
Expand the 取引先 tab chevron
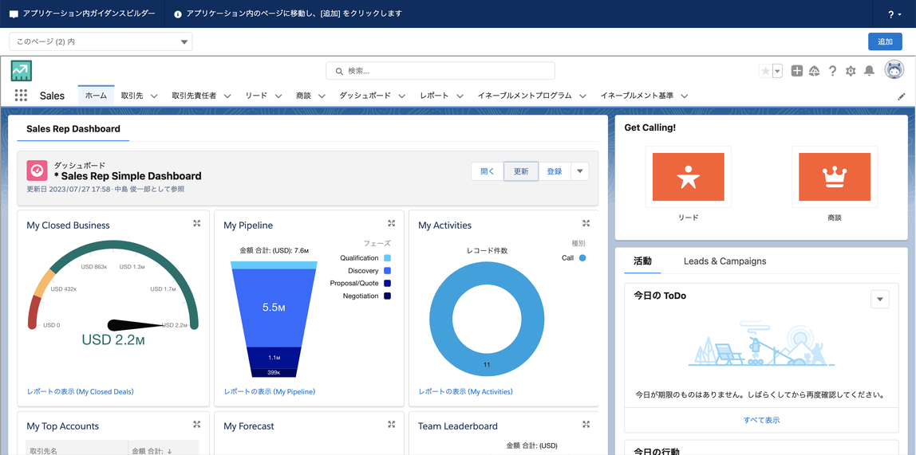154,96
